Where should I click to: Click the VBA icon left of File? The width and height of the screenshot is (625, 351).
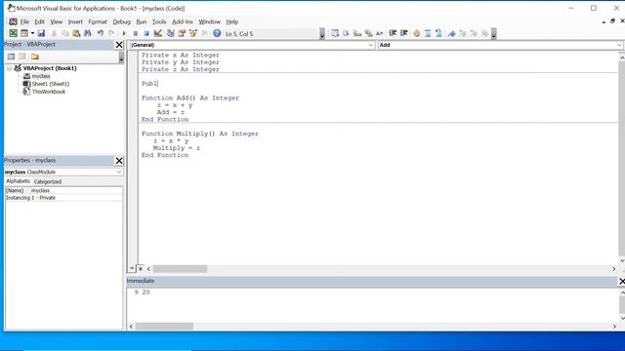click(x=13, y=21)
